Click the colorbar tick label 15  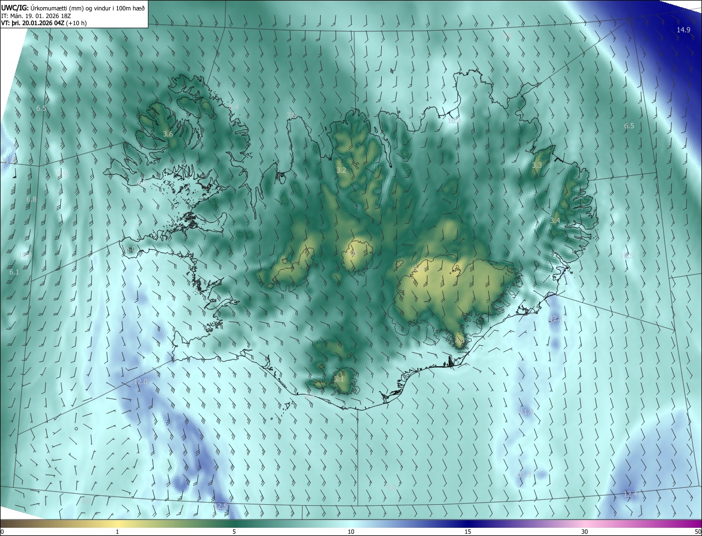click(x=468, y=532)
